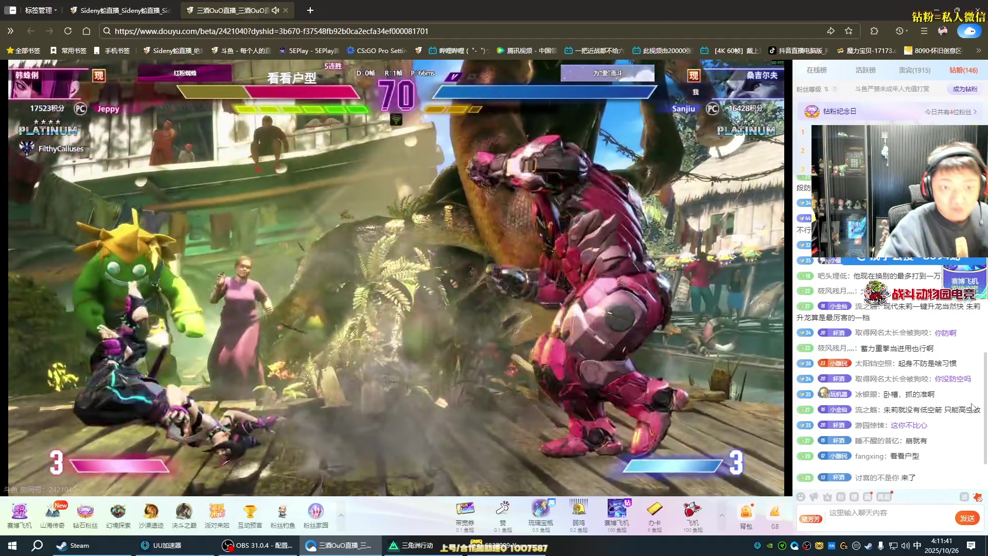Switch to the 活跃榜 tab

(x=866, y=70)
